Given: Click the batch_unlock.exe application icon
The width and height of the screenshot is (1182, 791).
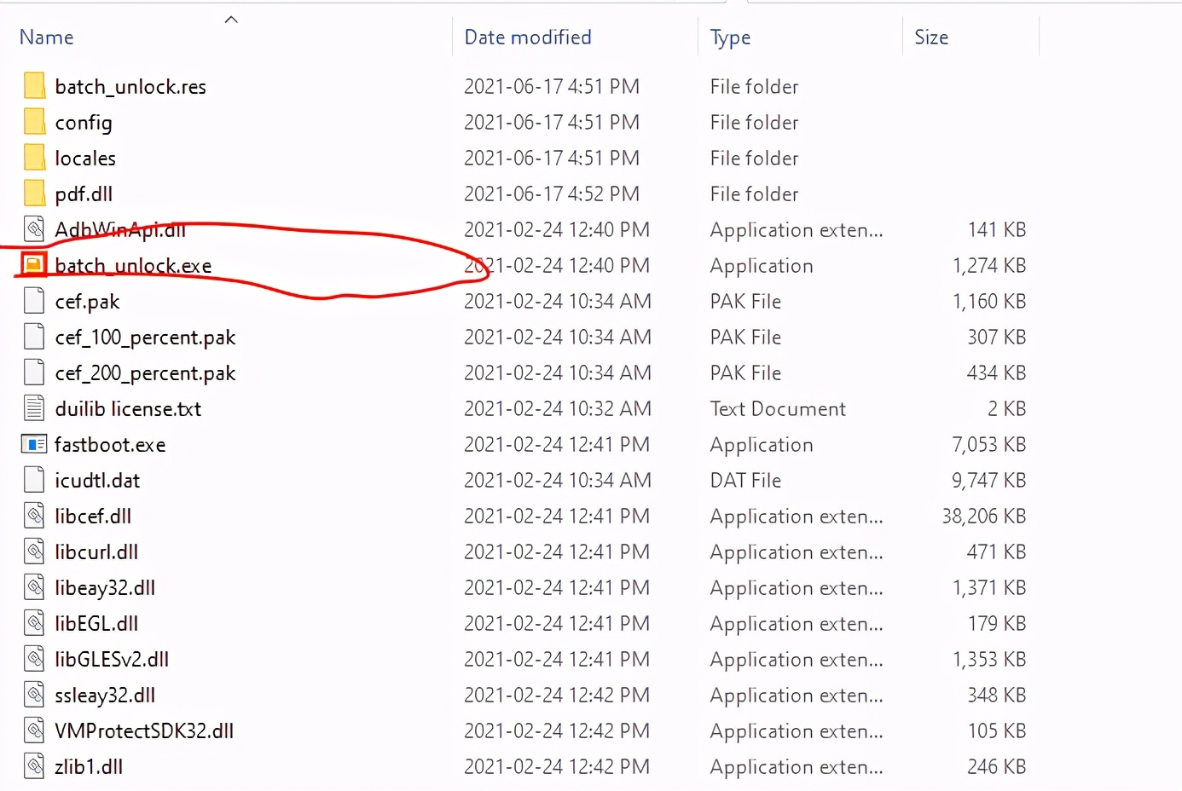Looking at the screenshot, I should (33, 265).
